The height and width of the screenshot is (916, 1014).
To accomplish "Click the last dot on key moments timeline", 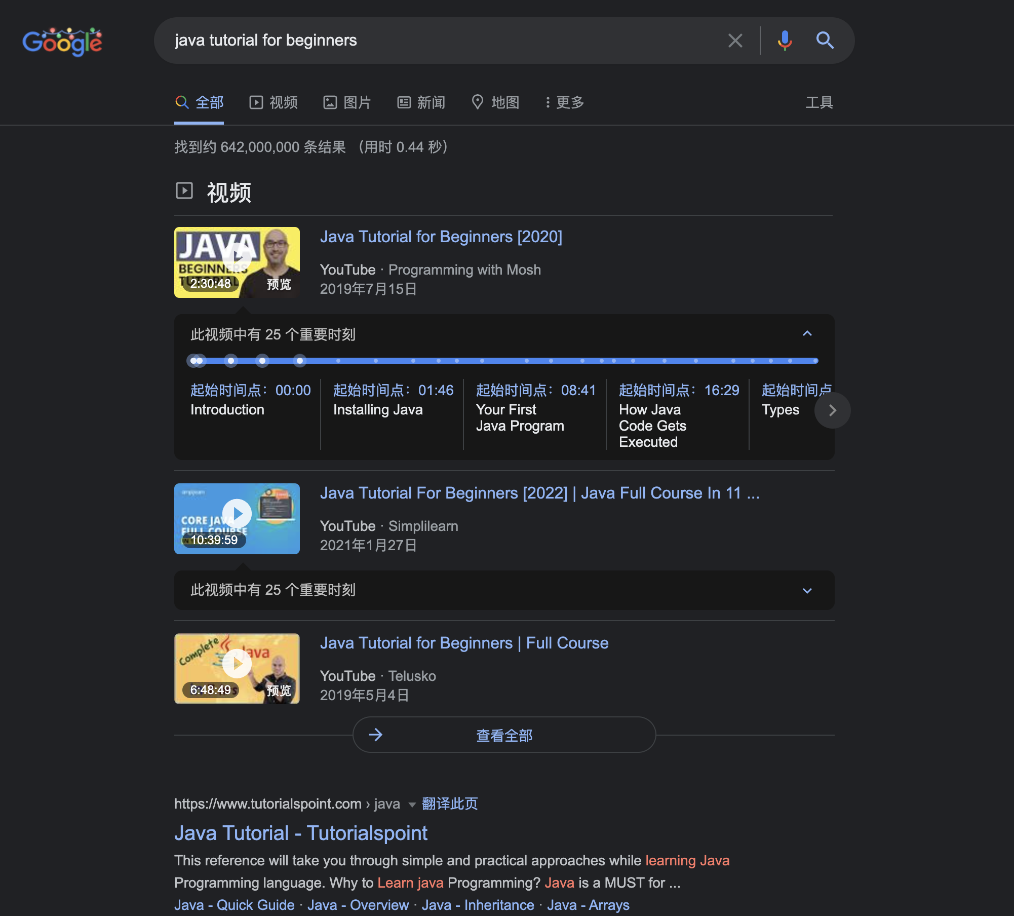I will (815, 361).
